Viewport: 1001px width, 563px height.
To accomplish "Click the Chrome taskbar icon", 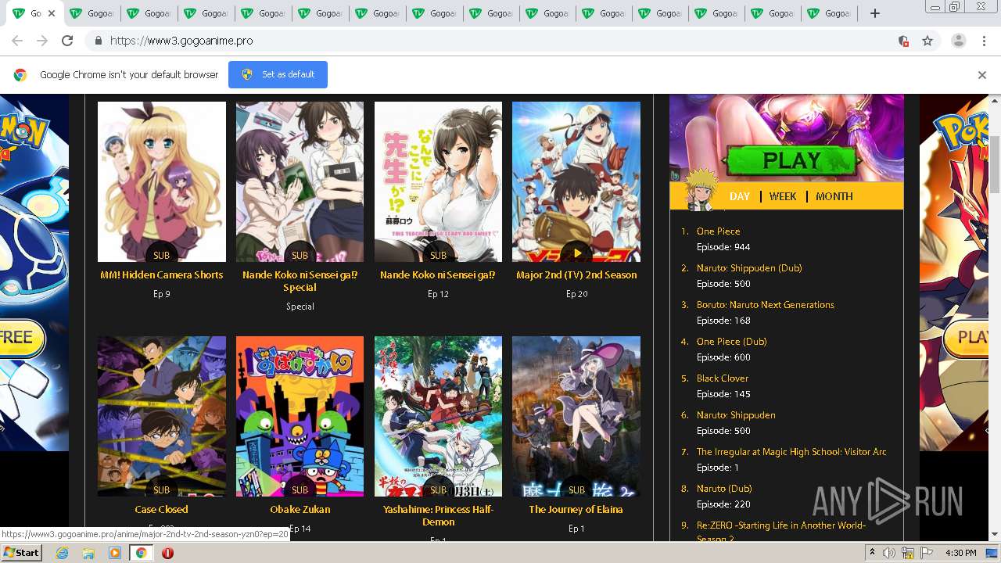I will [142, 553].
